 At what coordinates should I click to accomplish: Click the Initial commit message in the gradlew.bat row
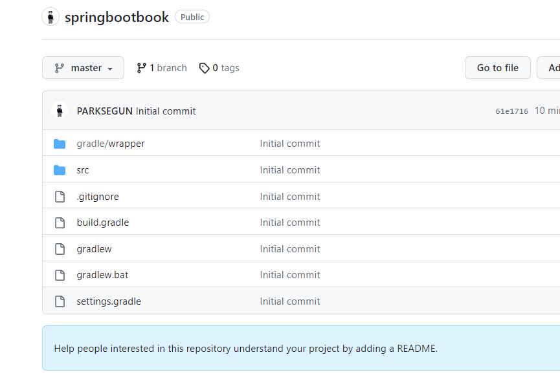tap(290, 275)
